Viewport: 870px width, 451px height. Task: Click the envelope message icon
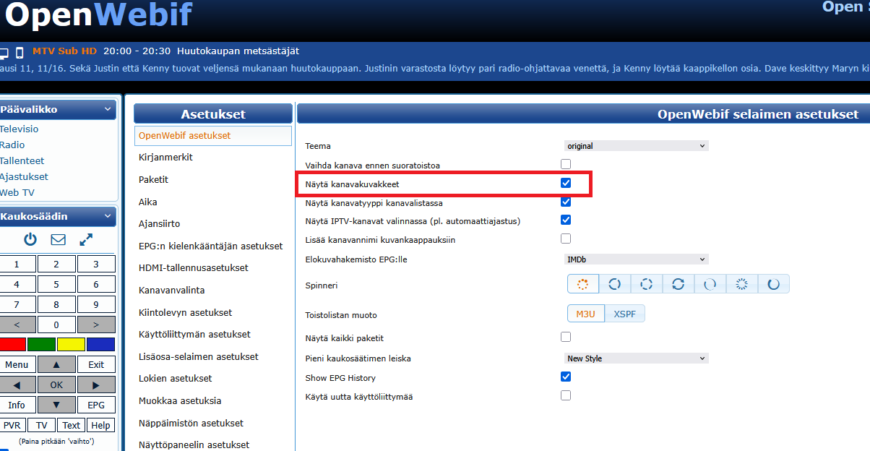[58, 239]
